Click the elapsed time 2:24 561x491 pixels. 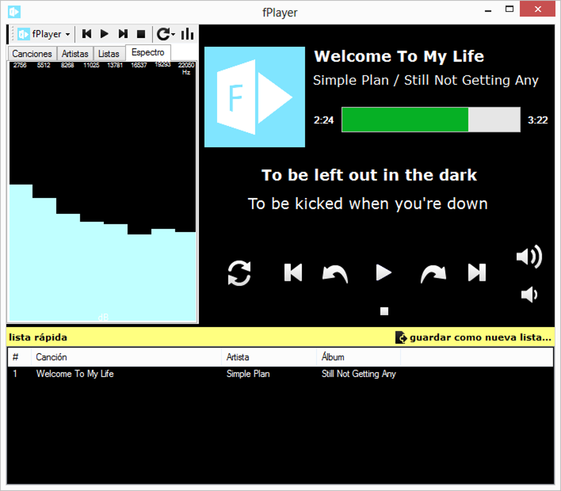click(324, 120)
